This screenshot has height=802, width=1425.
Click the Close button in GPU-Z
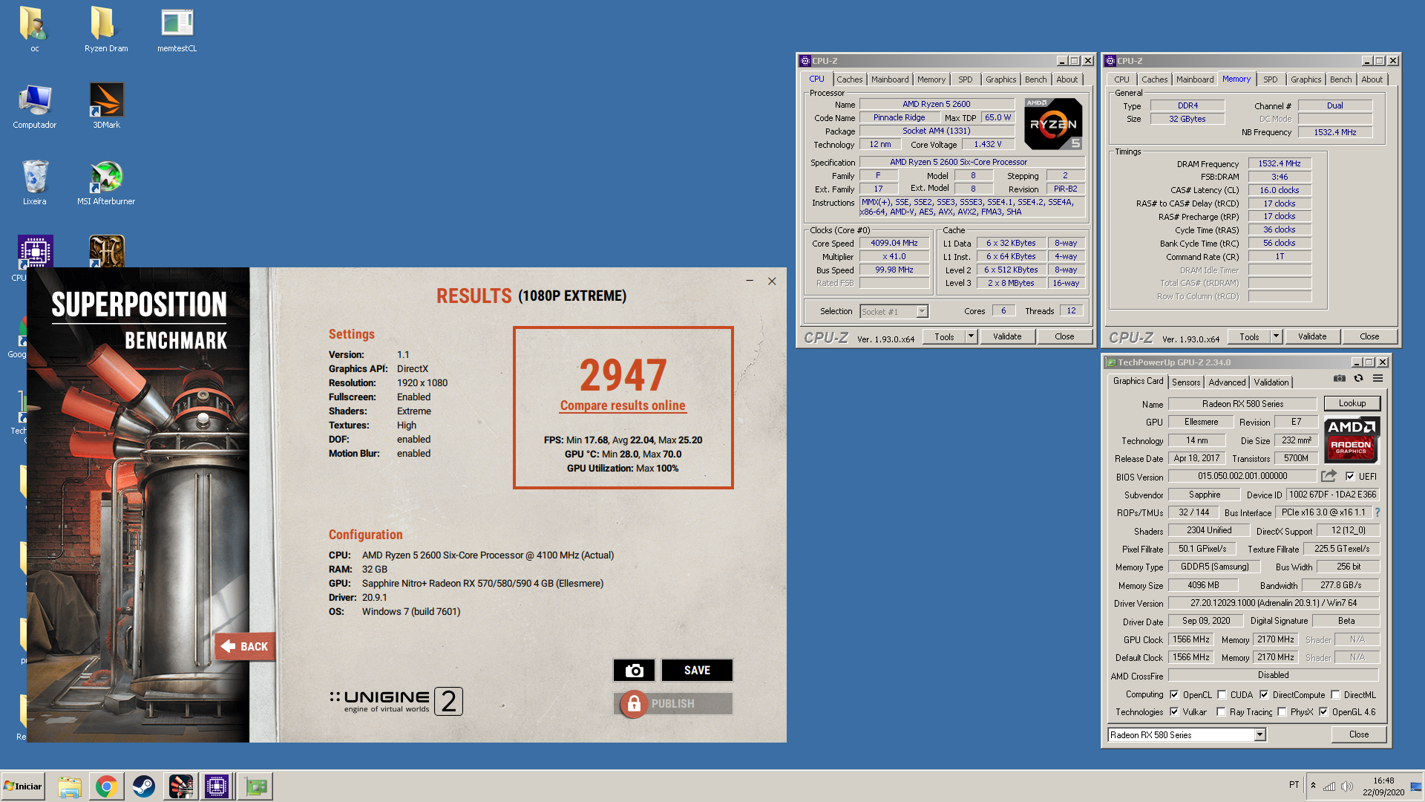click(x=1359, y=734)
